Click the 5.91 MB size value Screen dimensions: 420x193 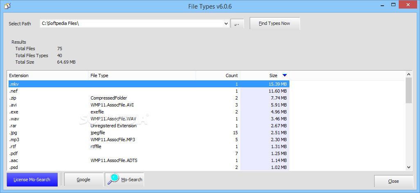[279, 105]
